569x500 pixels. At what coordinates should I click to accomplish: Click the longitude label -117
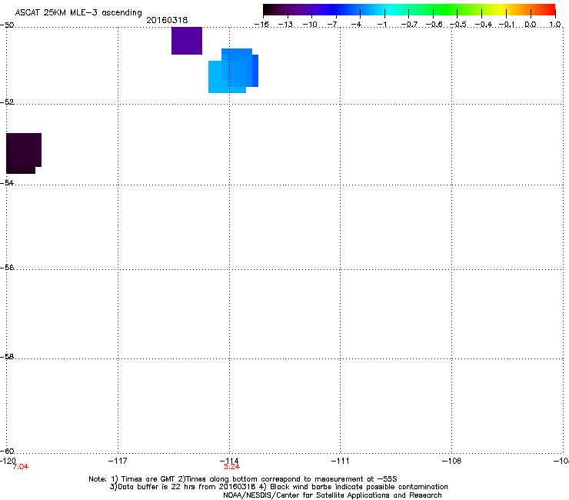click(x=118, y=461)
